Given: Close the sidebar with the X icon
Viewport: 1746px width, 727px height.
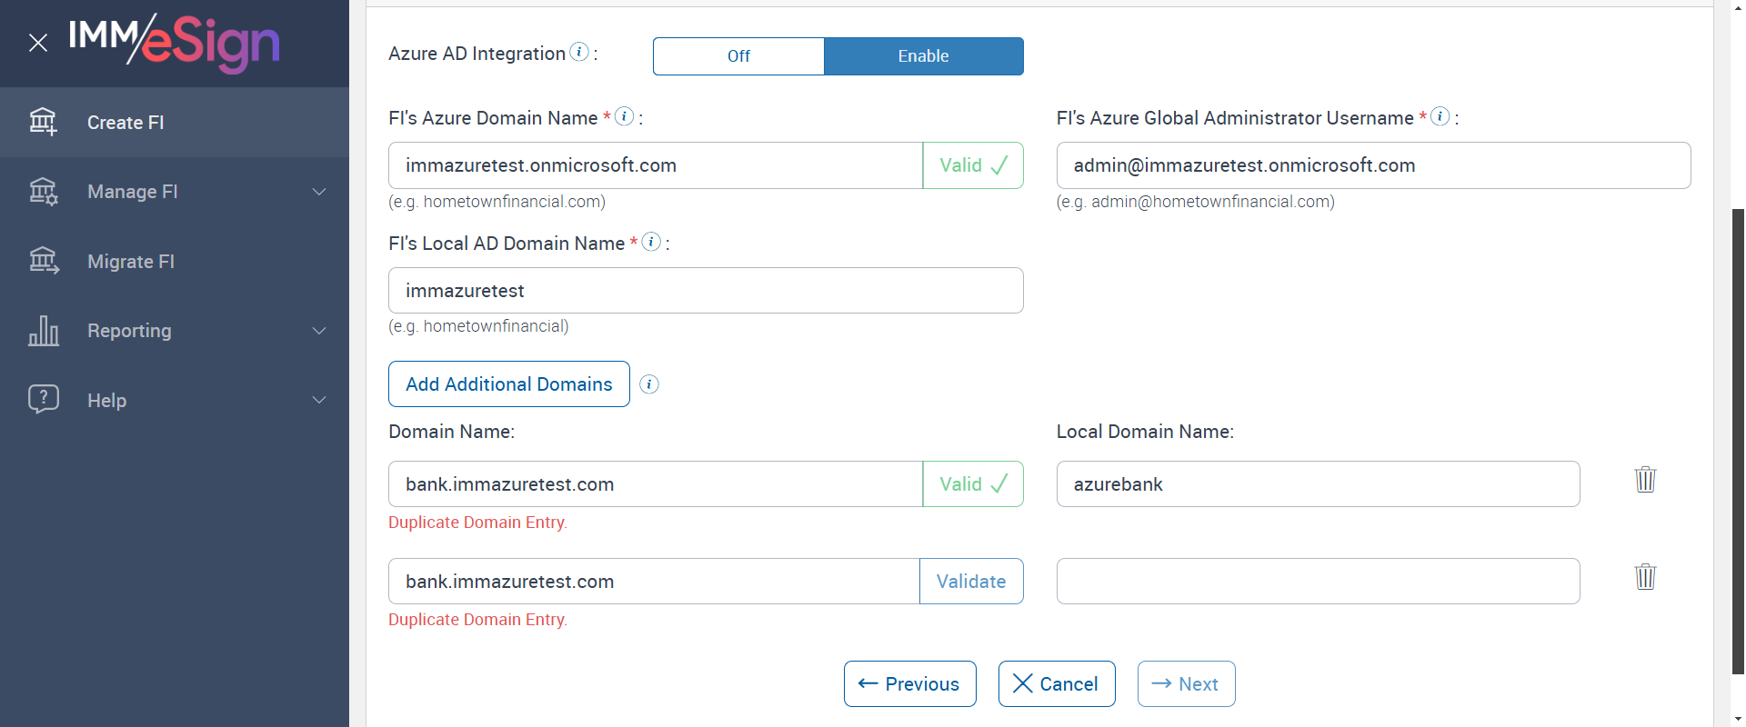Looking at the screenshot, I should tap(38, 43).
